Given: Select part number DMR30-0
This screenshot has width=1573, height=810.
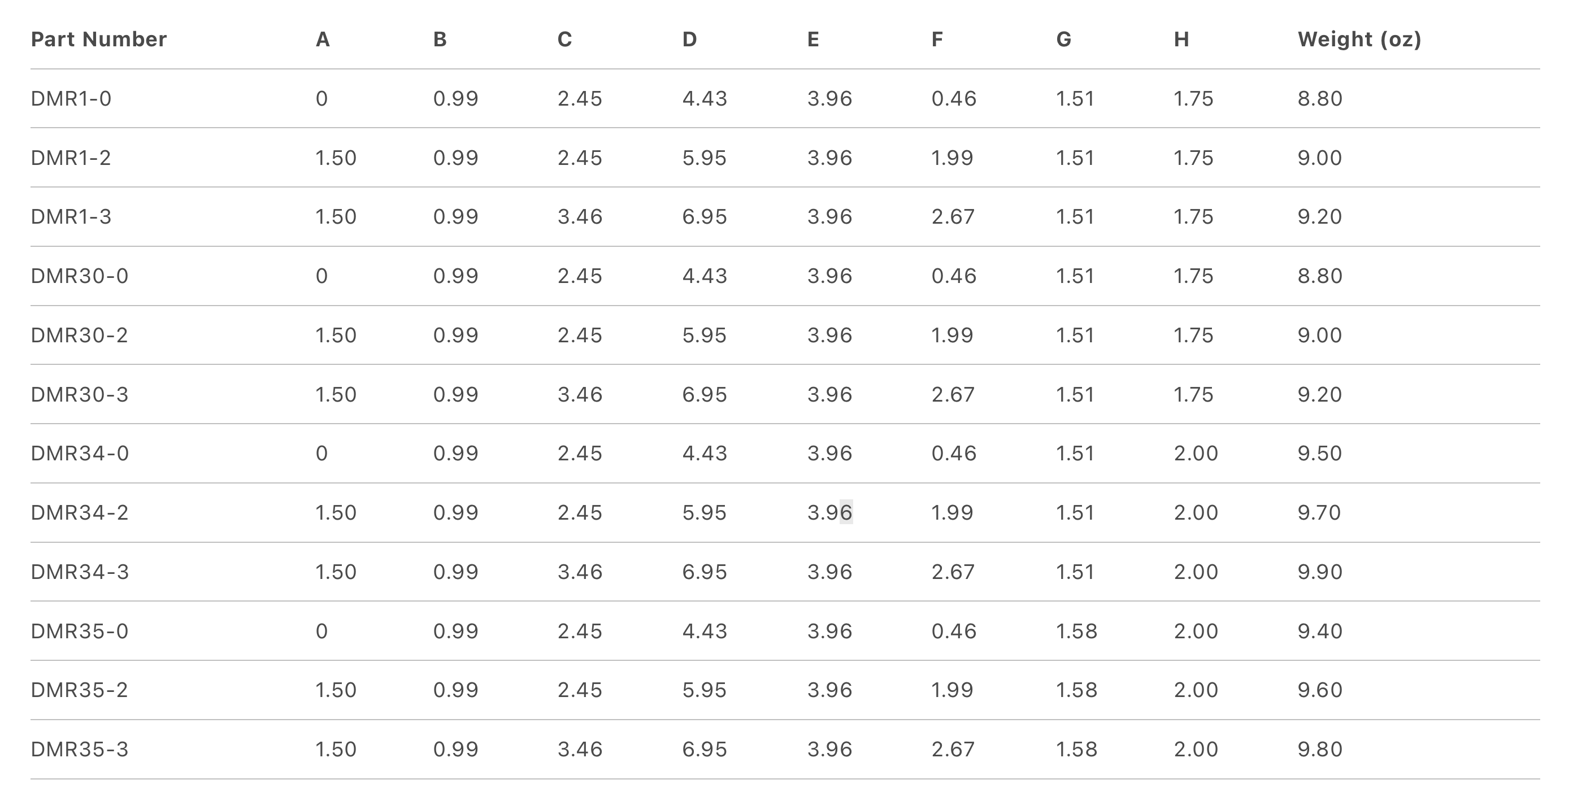Looking at the screenshot, I should pos(79,276).
